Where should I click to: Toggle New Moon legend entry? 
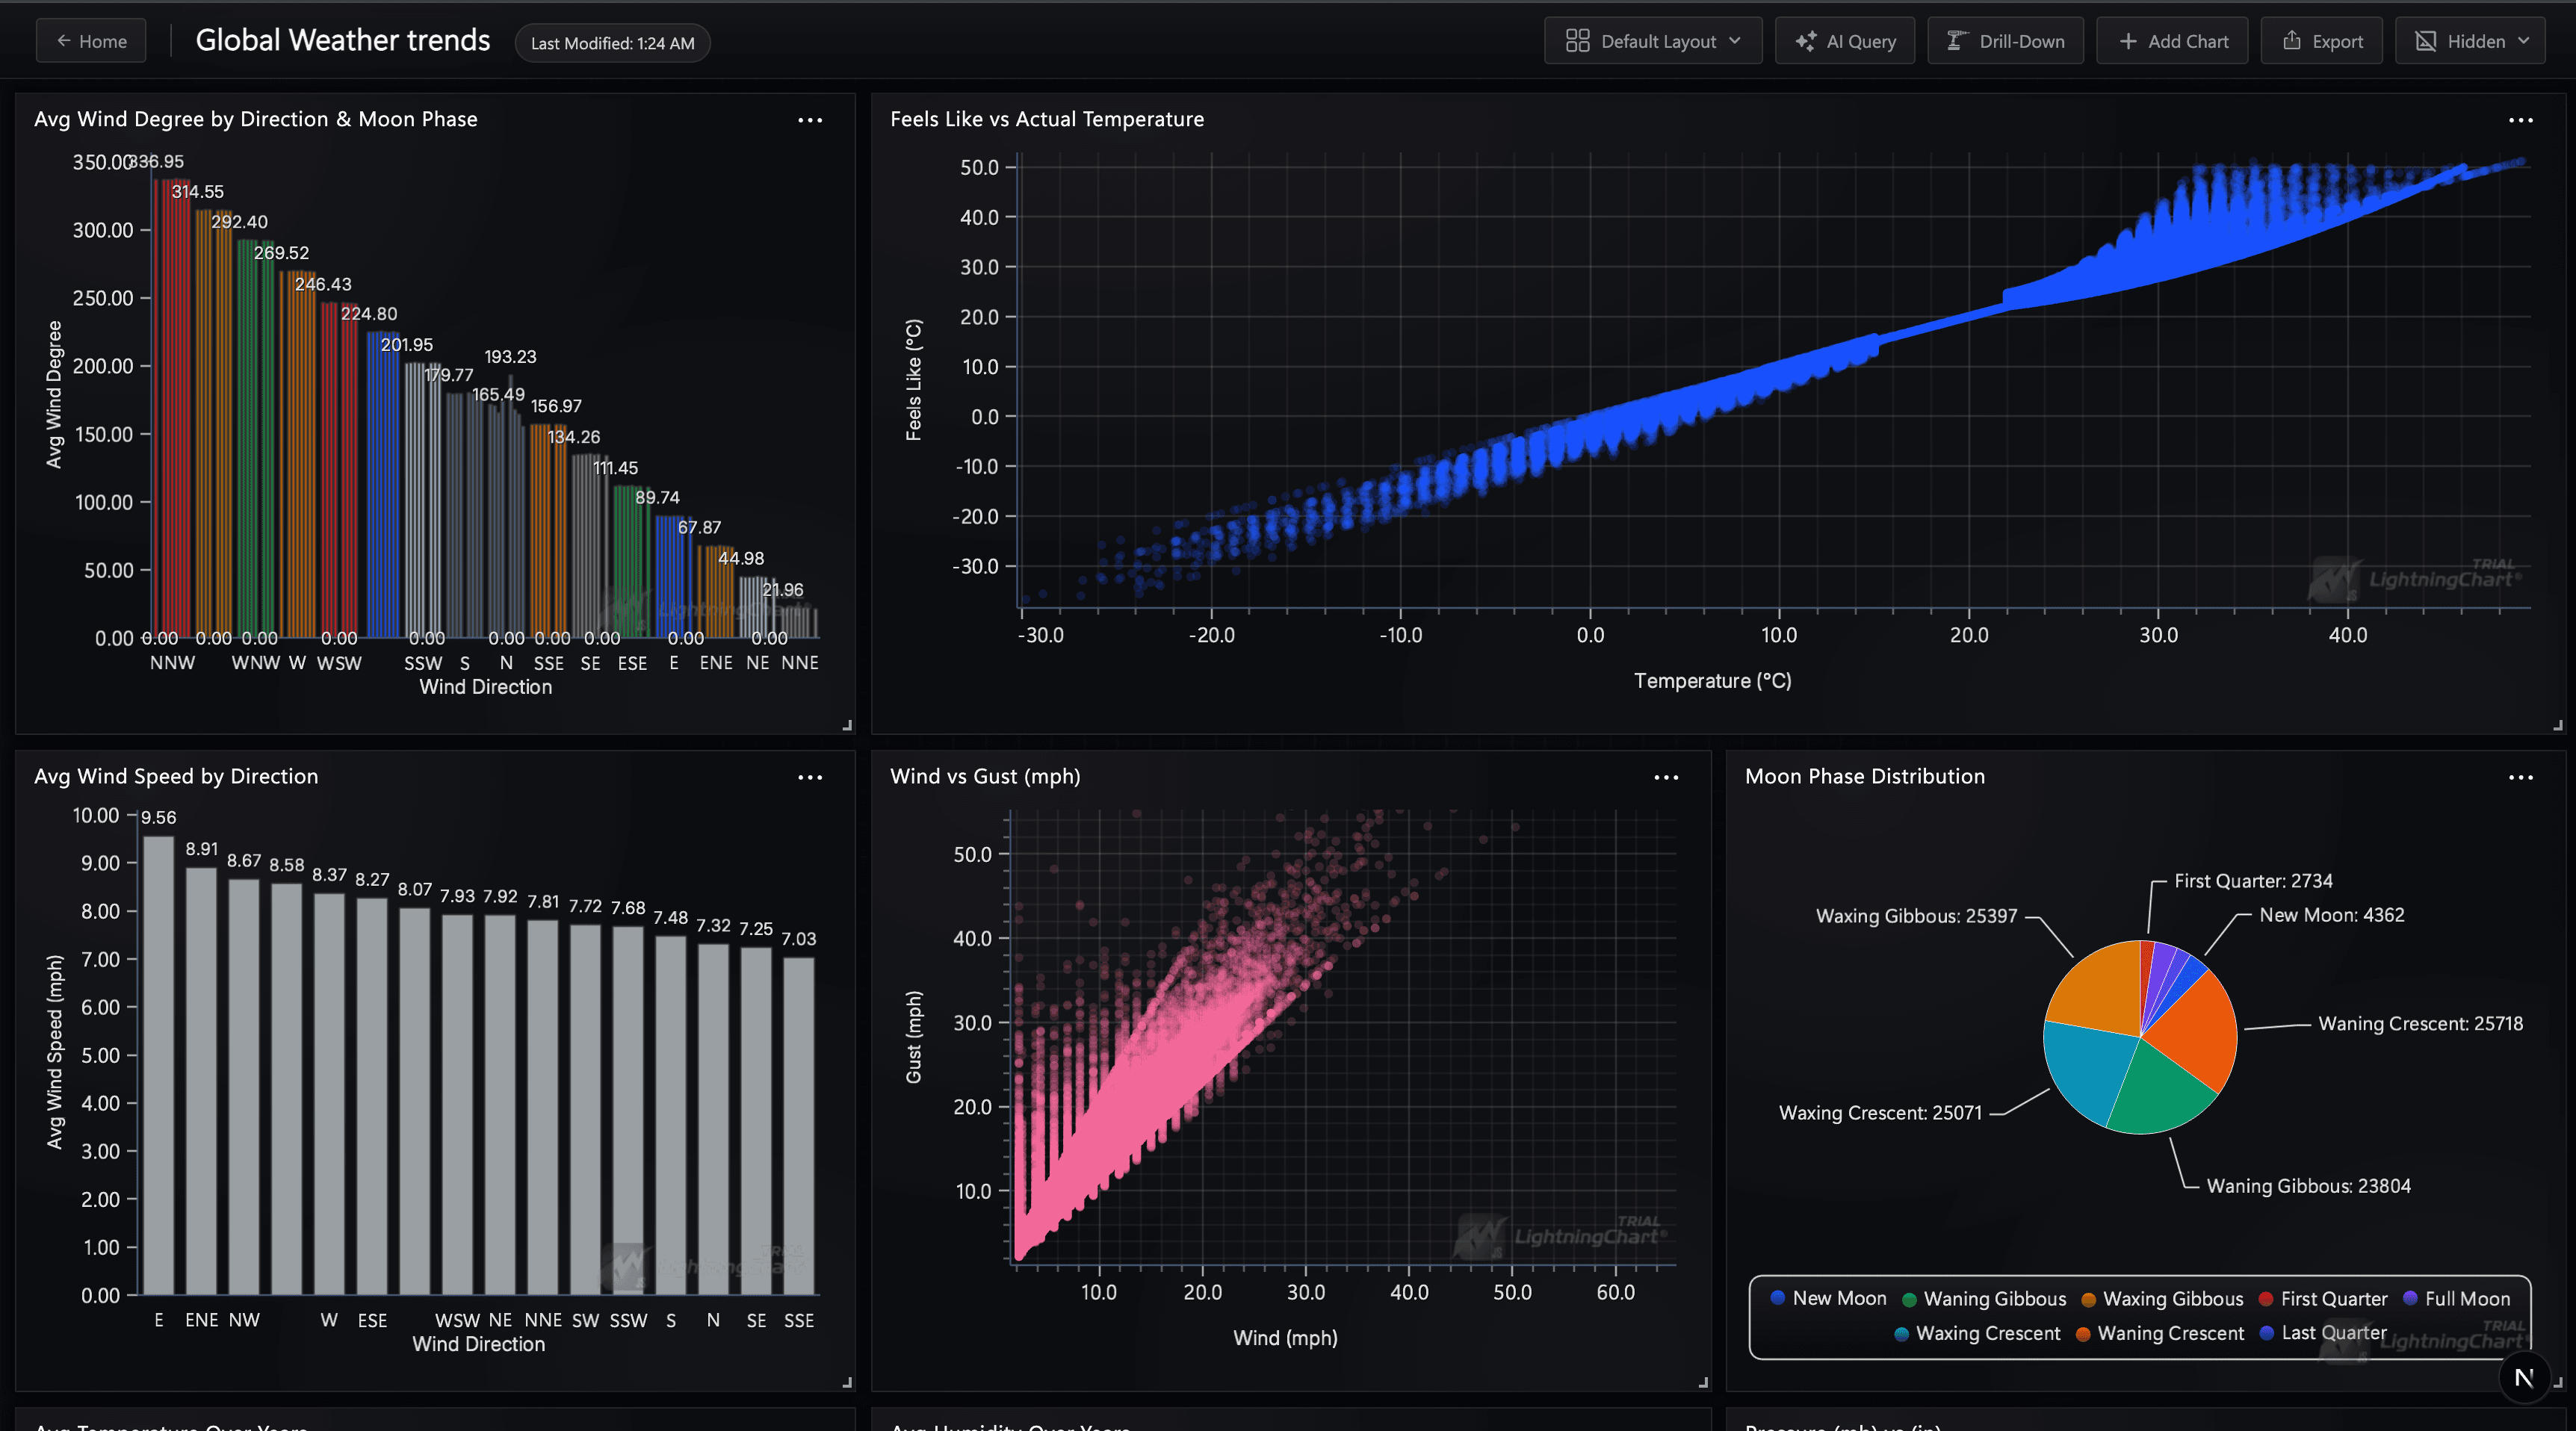tap(1828, 1298)
